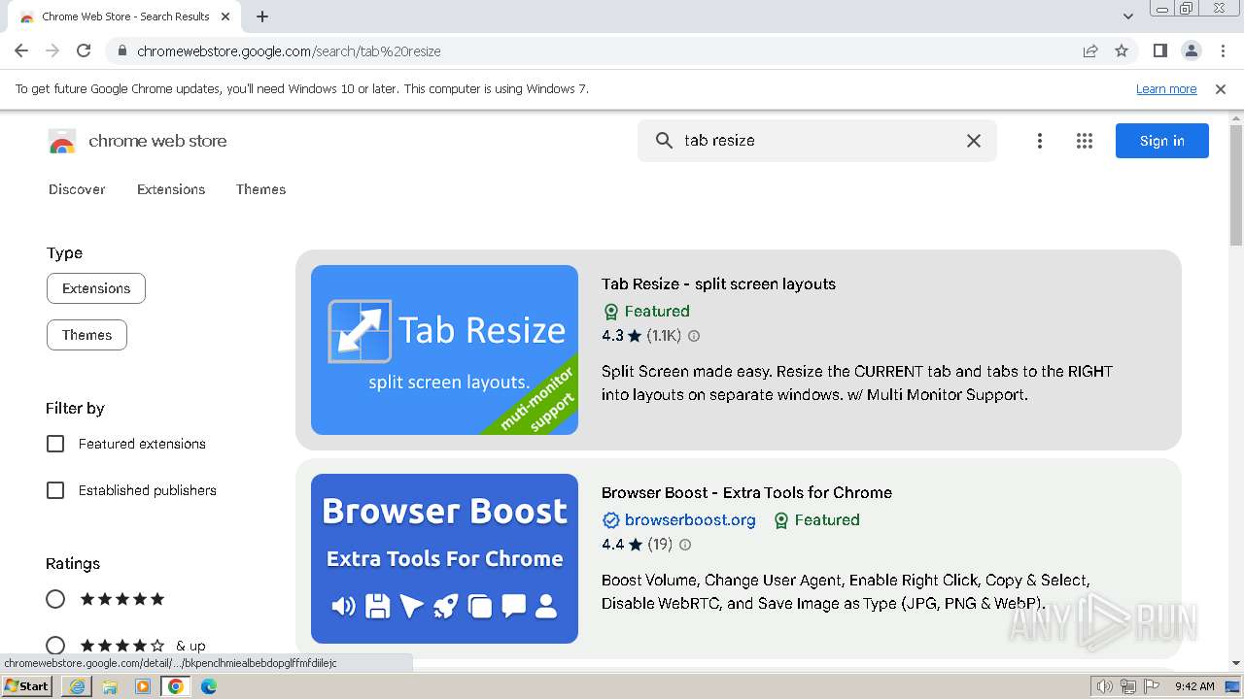Reload the current page
This screenshot has width=1244, height=699.
84,50
